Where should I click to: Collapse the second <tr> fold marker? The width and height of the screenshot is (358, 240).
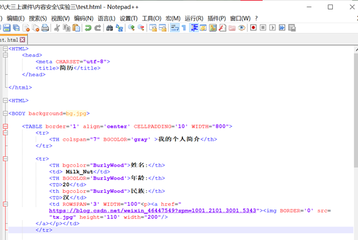point(5,159)
